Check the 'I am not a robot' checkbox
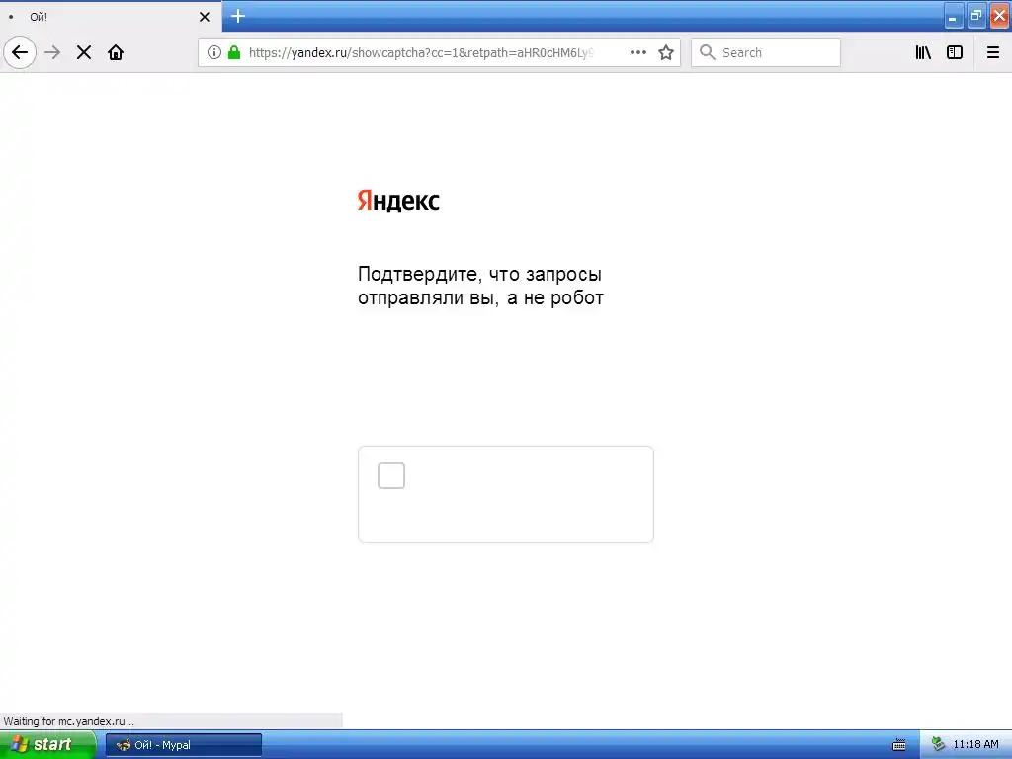1012x759 pixels. (391, 475)
